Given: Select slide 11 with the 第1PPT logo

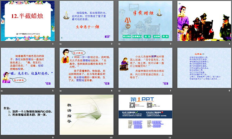Looking at the screenshot, I should 145,115.
